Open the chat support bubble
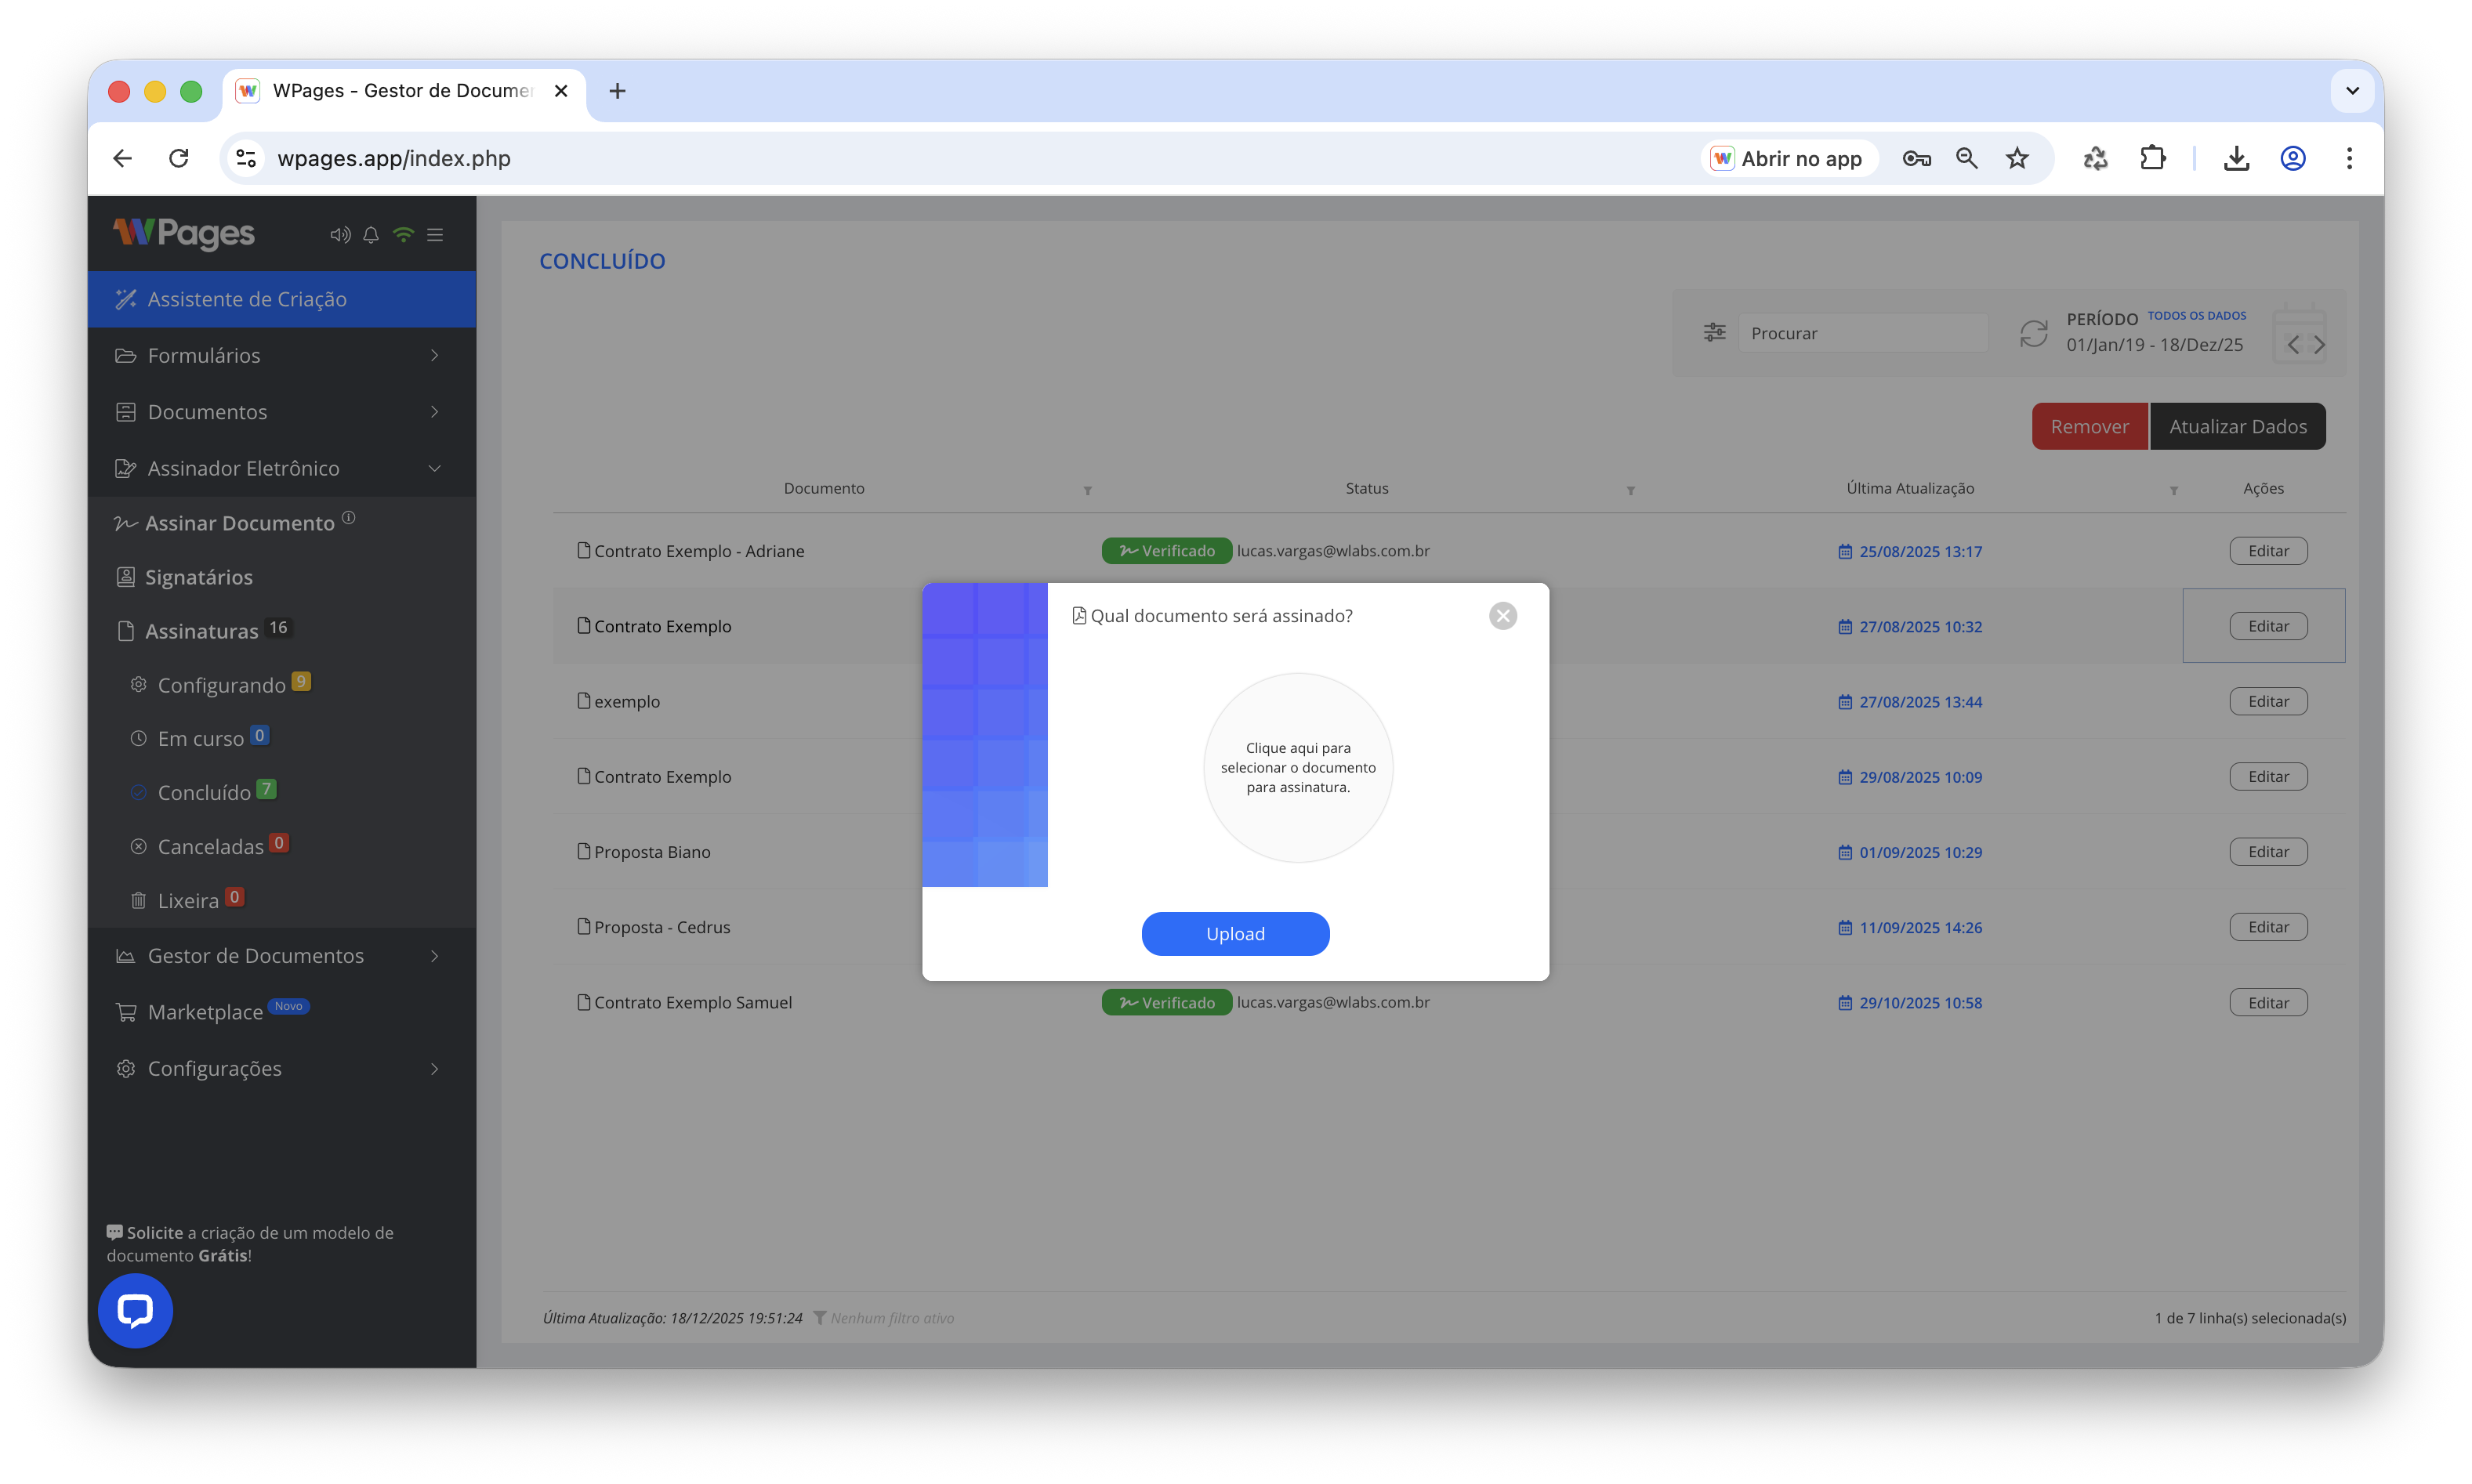The height and width of the screenshot is (1484, 2472). pyautogui.click(x=135, y=1310)
